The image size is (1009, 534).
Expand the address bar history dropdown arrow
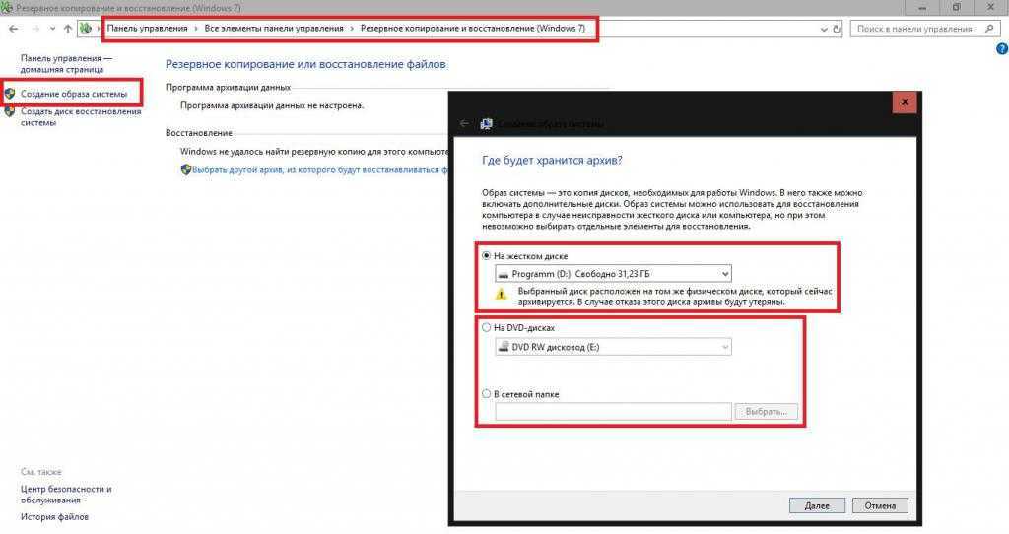tap(824, 30)
